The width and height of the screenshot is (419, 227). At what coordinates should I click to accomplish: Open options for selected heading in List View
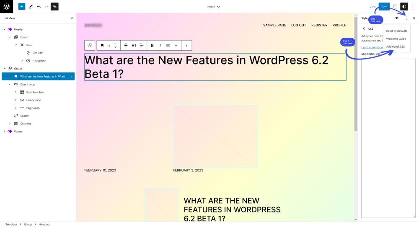pos(71,76)
